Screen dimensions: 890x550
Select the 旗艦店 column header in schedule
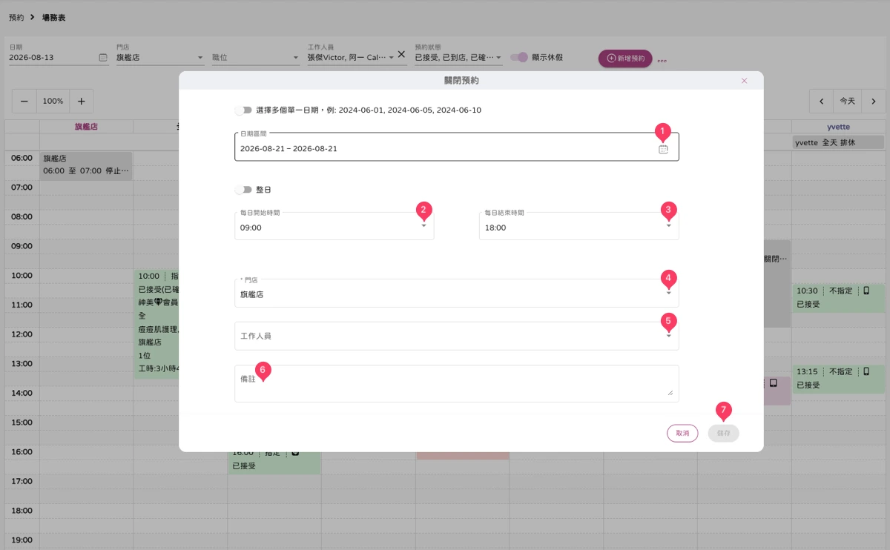click(86, 127)
